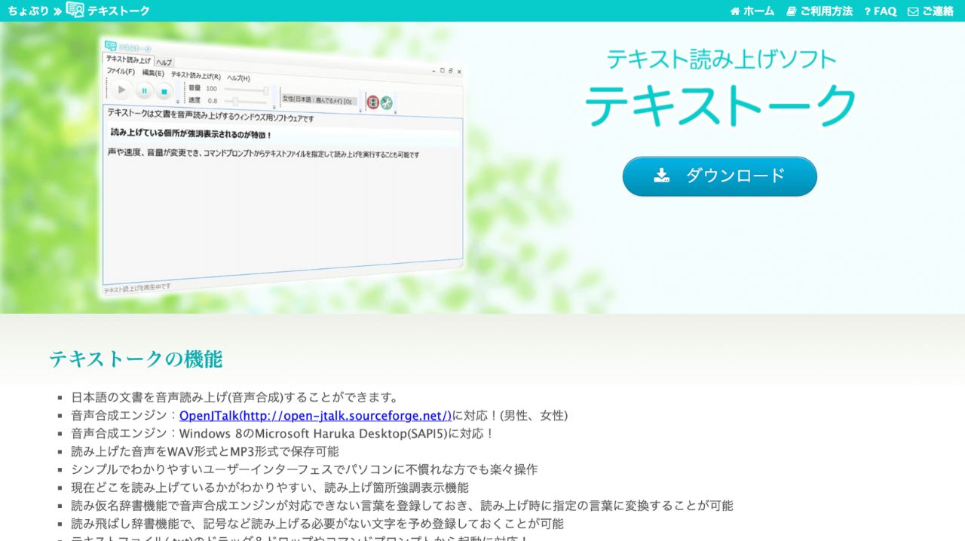
Task: Open the OpenJTalk sourceforge hyperlink
Action: [315, 415]
